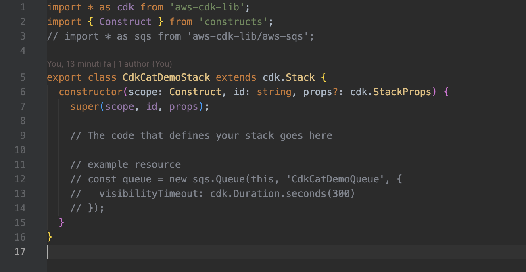
Task: Click line number 5 in the gutter
Action: (22, 77)
